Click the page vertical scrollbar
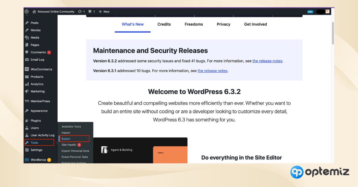This screenshot has height=187, width=358. (333, 33)
